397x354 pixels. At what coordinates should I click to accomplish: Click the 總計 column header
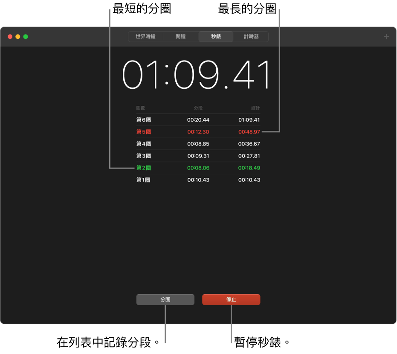click(x=255, y=108)
